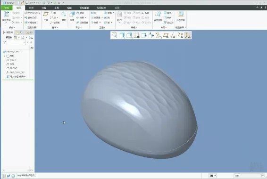The height and width of the screenshot is (179, 267).
Task: Toggle datum axis display in graphics toolbar
Action: tap(173, 35)
